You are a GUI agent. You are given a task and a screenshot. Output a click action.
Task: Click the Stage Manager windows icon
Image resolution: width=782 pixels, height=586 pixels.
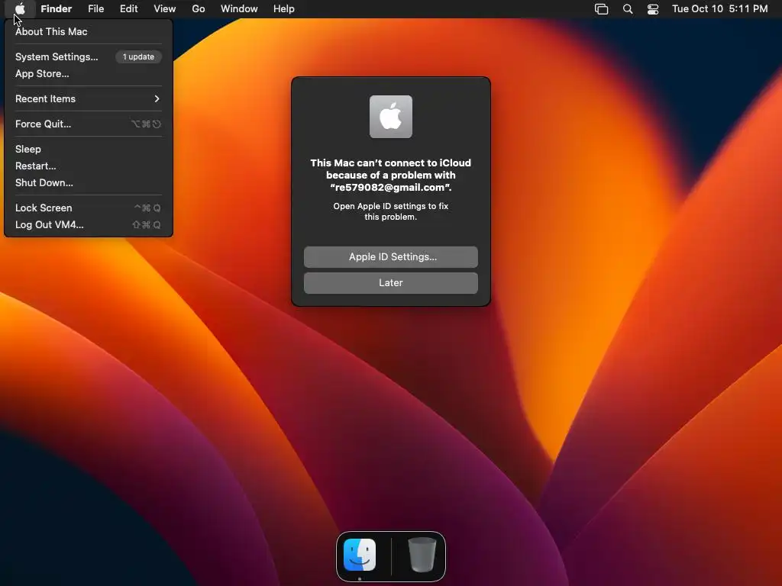click(x=602, y=9)
